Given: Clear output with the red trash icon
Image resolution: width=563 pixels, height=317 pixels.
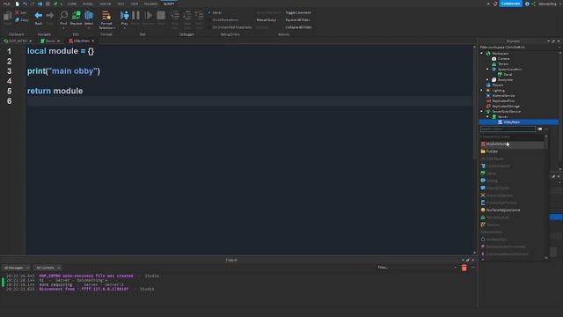Looking at the screenshot, I should 464,268.
